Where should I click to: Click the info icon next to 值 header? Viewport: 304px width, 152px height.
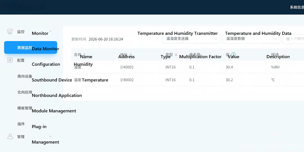[233, 55]
